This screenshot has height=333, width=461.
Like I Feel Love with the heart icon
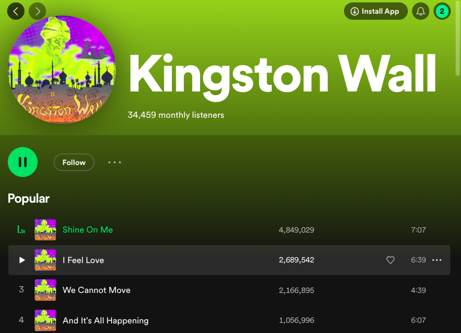pos(391,260)
